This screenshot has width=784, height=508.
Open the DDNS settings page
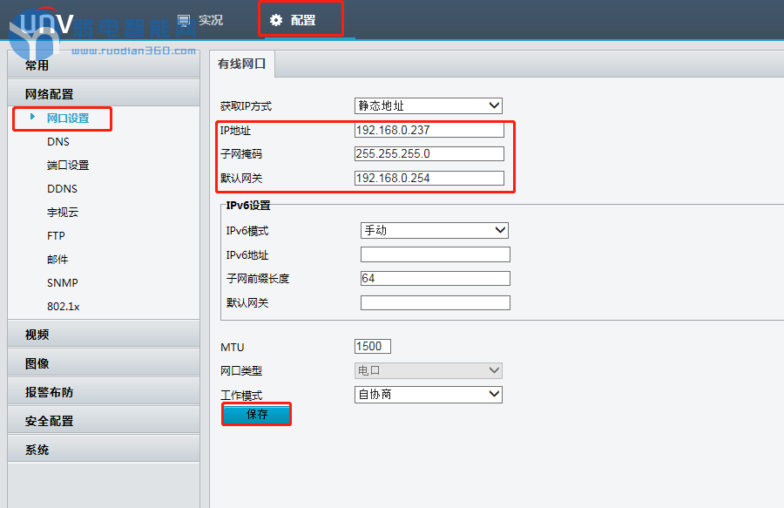pos(62,188)
